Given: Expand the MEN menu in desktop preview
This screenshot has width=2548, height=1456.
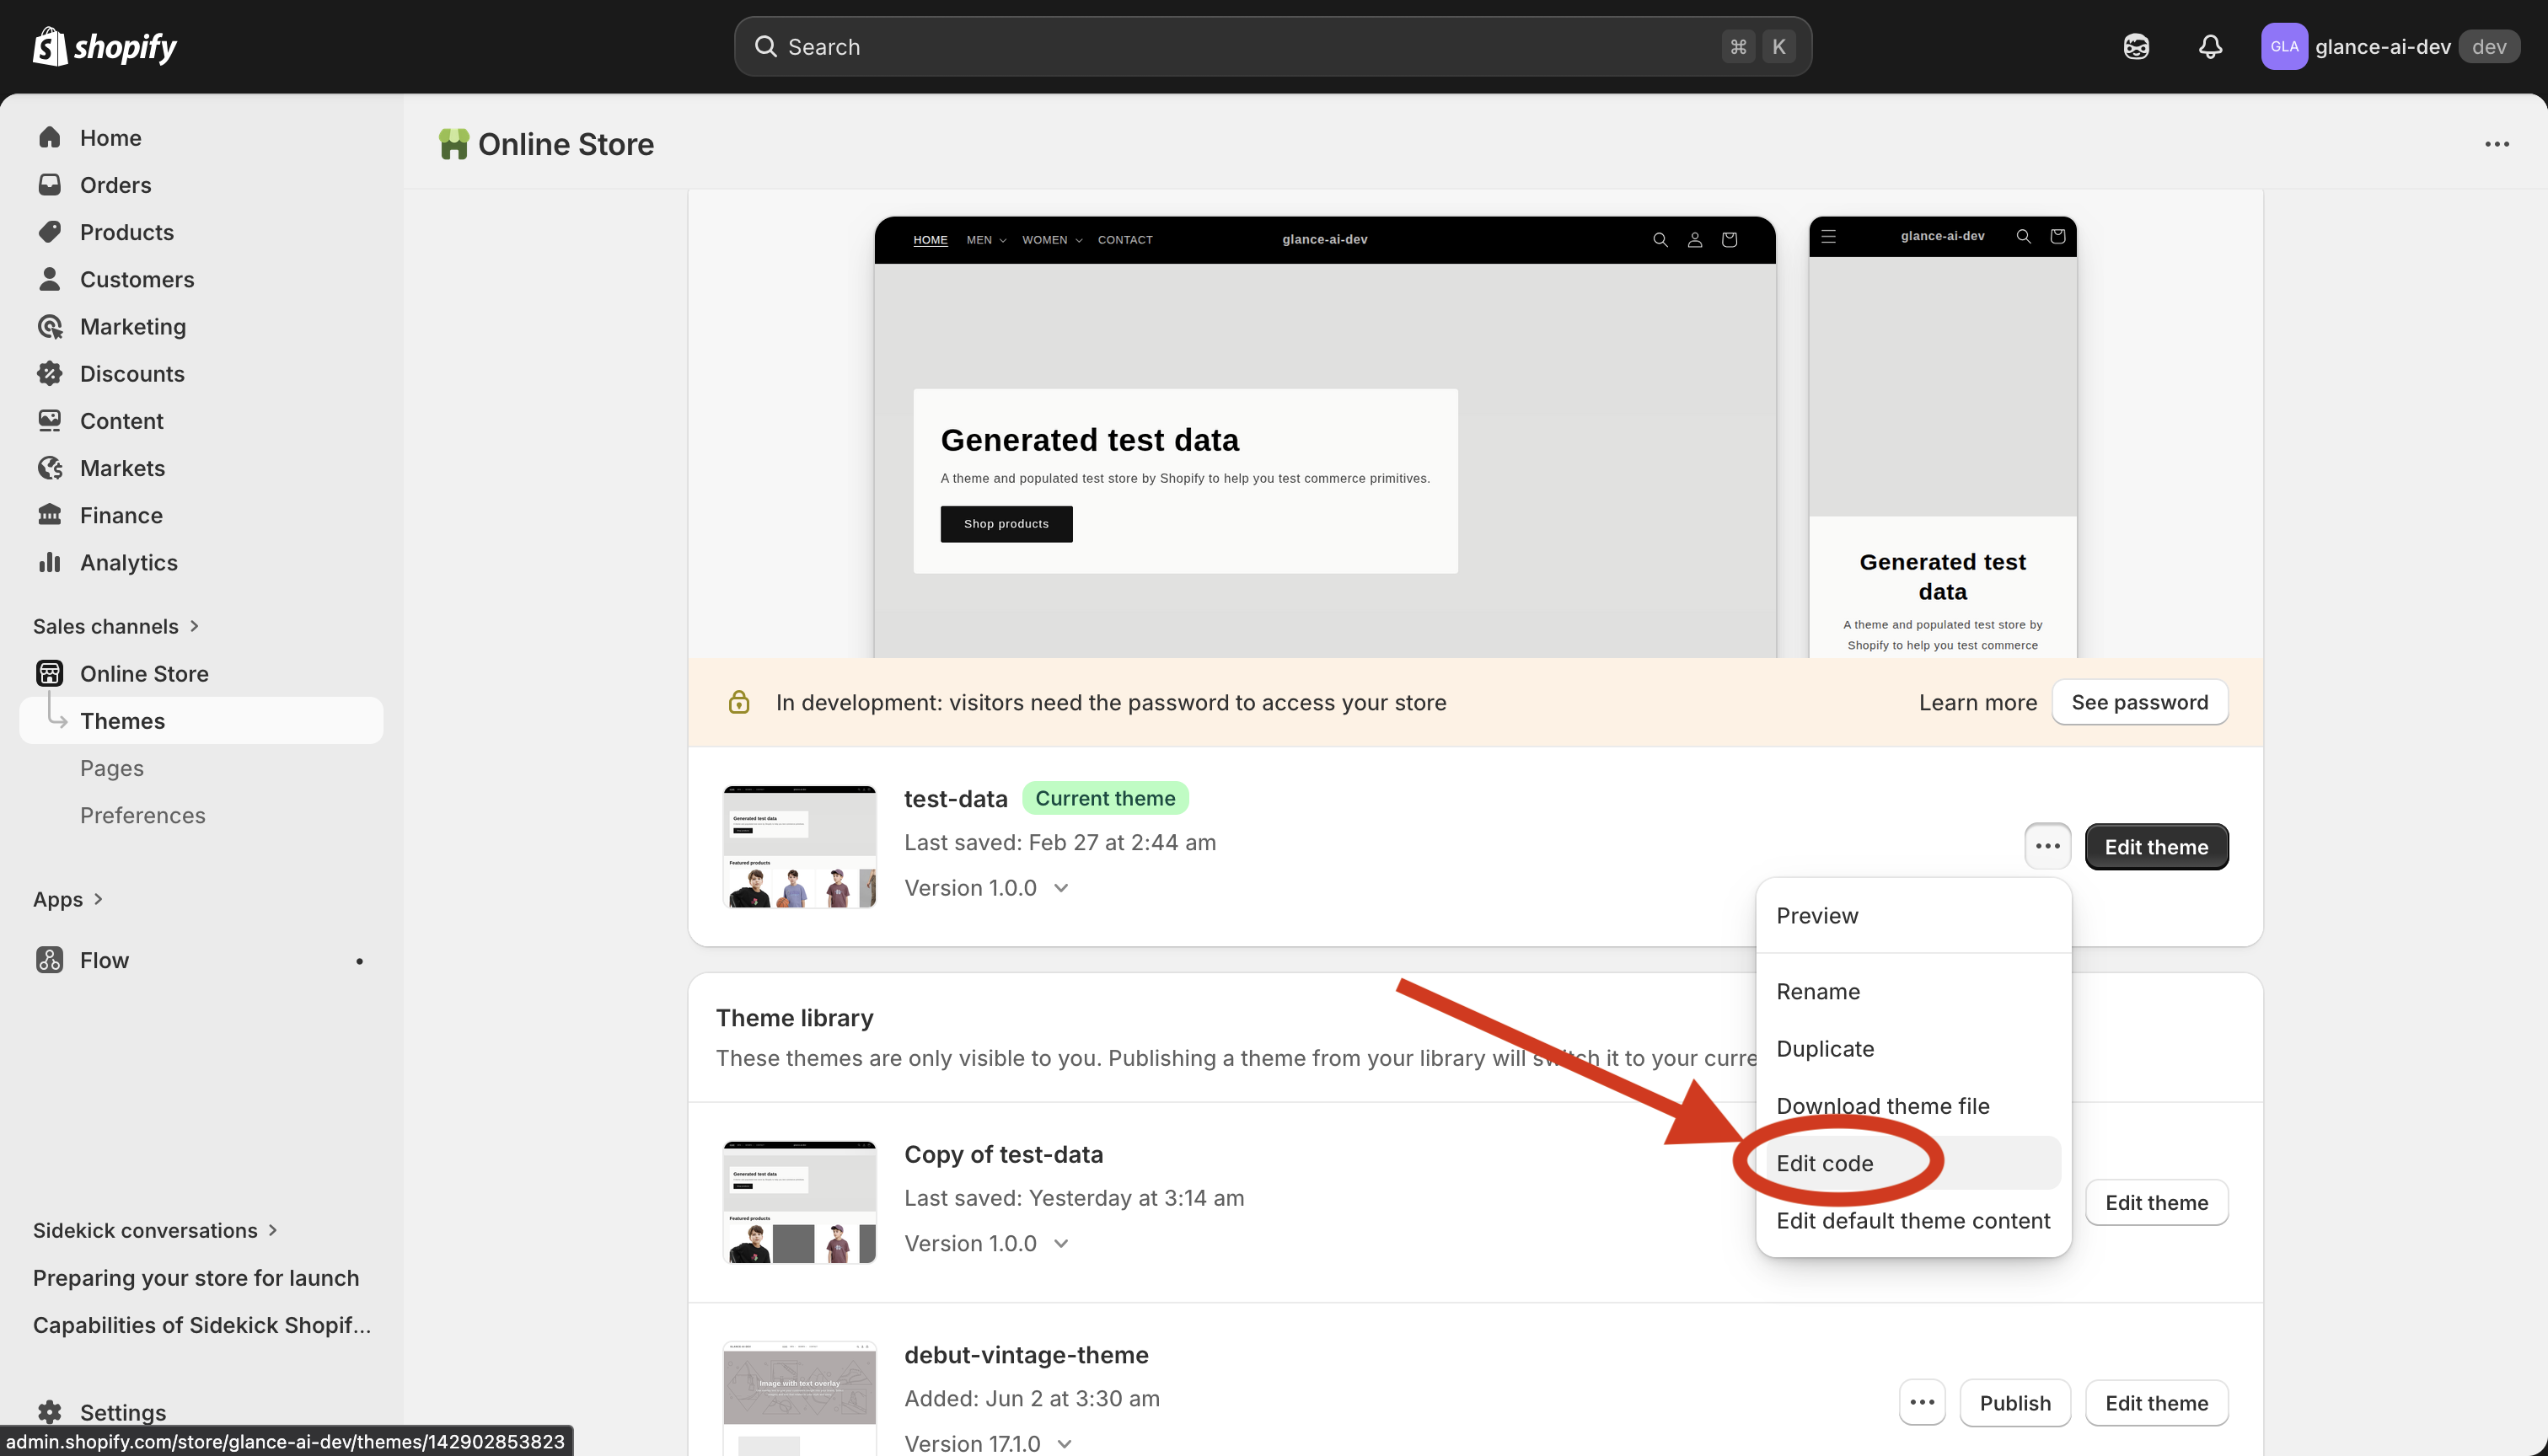Looking at the screenshot, I should [986, 240].
